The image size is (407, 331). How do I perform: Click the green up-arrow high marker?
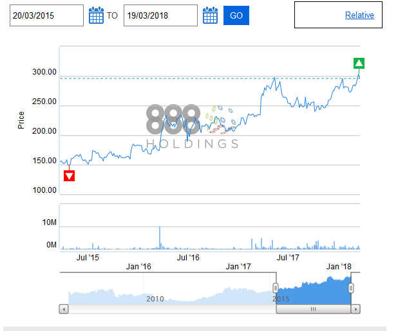click(x=359, y=63)
